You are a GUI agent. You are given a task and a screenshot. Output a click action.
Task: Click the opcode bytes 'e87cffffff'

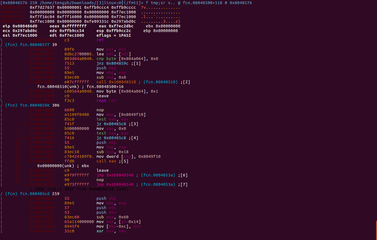click(77, 82)
